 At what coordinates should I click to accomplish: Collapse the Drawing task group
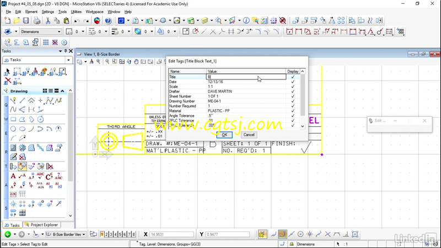point(62,91)
